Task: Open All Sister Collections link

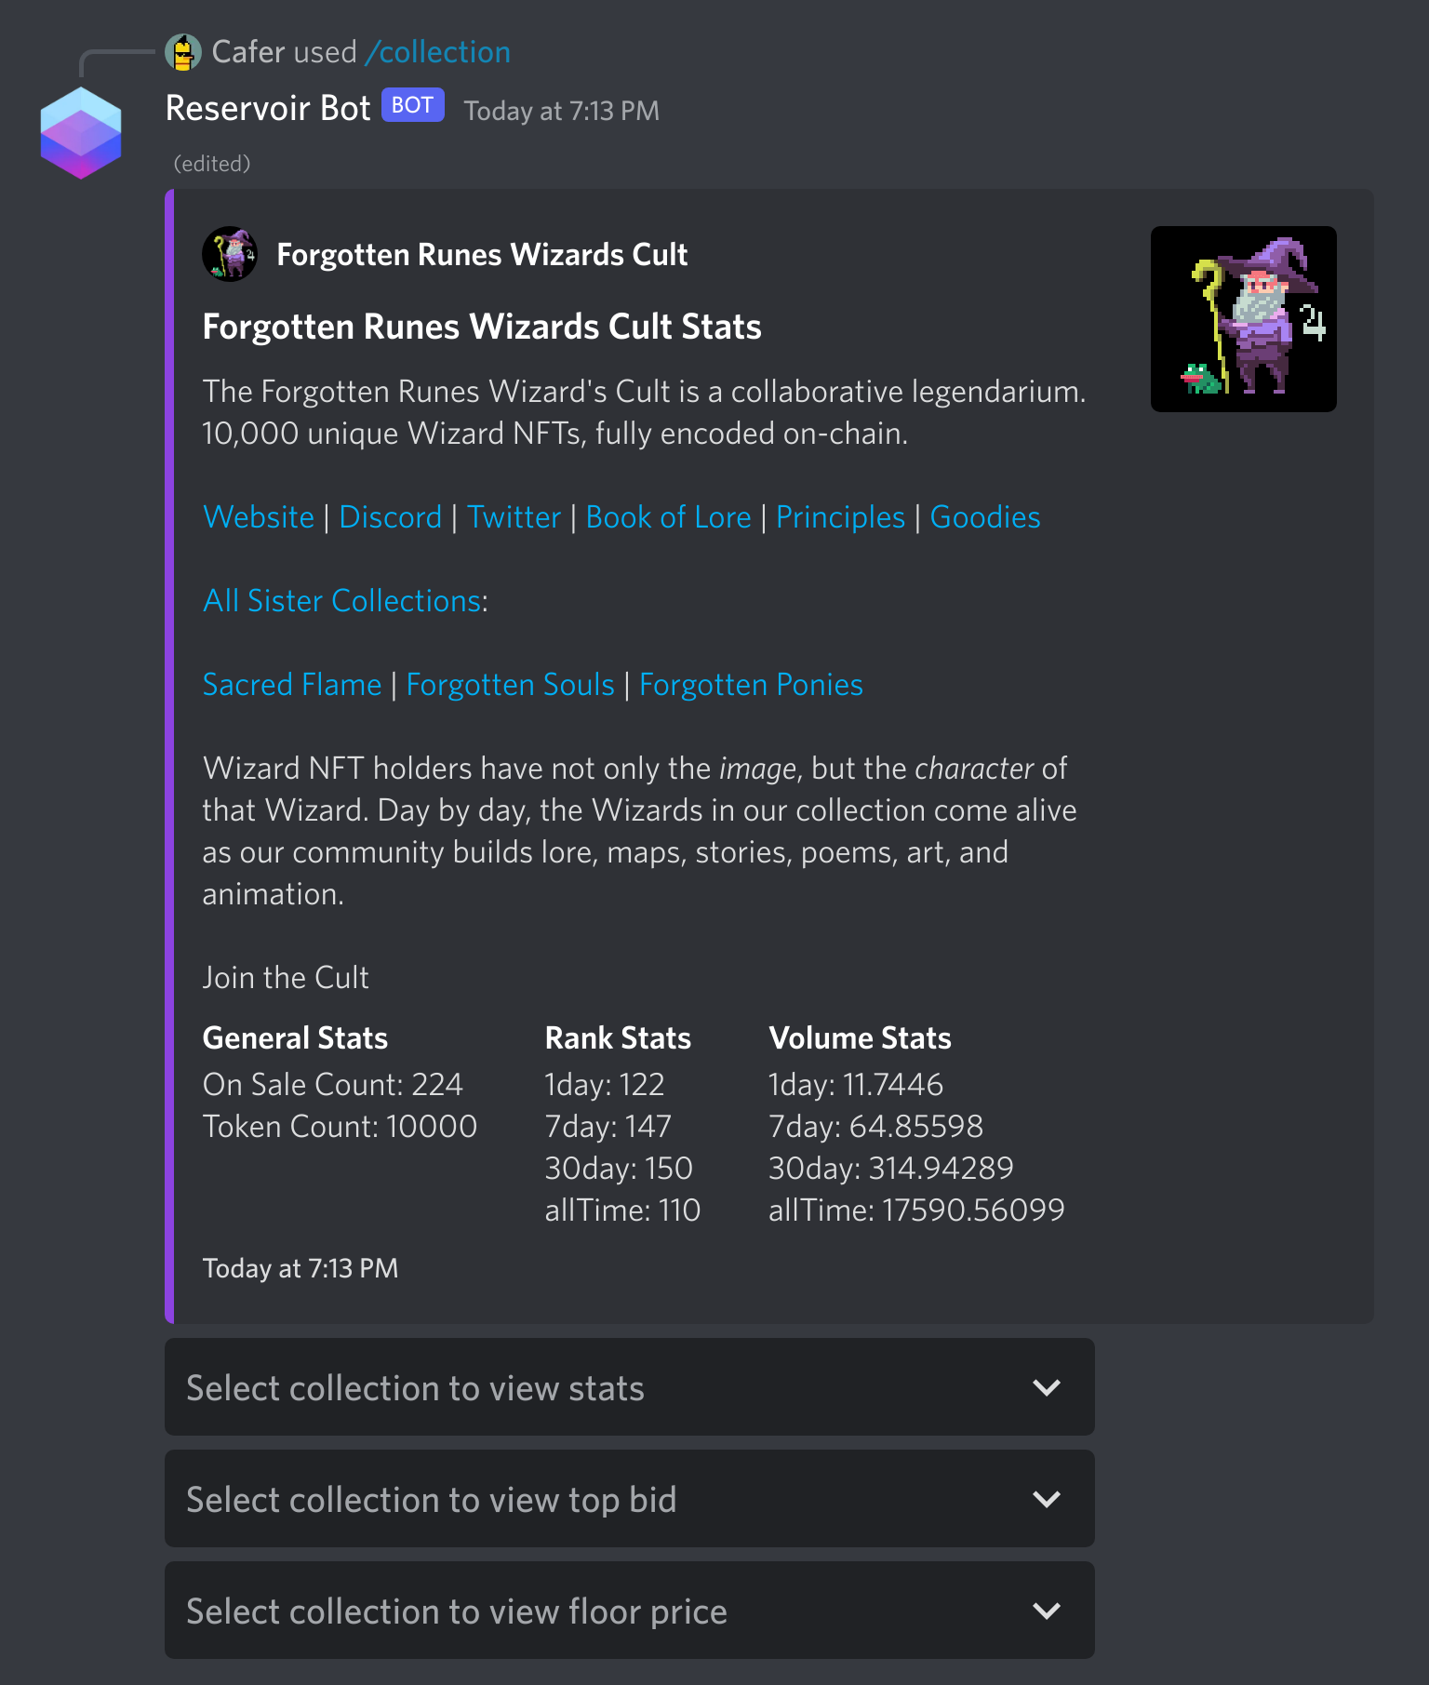Action: click(342, 601)
